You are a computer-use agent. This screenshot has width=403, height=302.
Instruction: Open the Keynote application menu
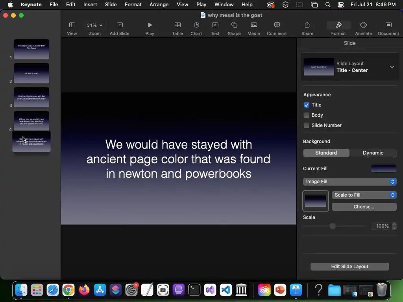(31, 5)
